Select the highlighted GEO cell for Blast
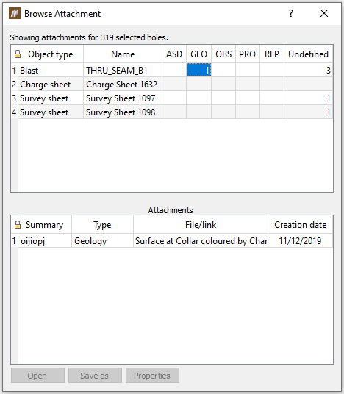 click(198, 70)
